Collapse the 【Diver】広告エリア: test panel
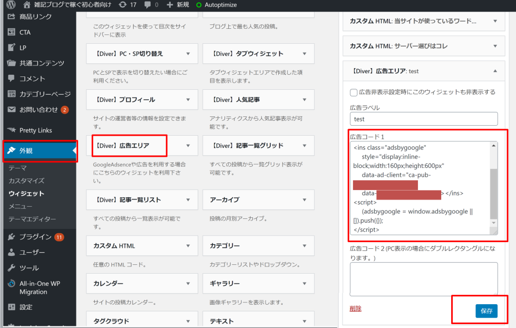The height and width of the screenshot is (328, 516). pos(495,71)
